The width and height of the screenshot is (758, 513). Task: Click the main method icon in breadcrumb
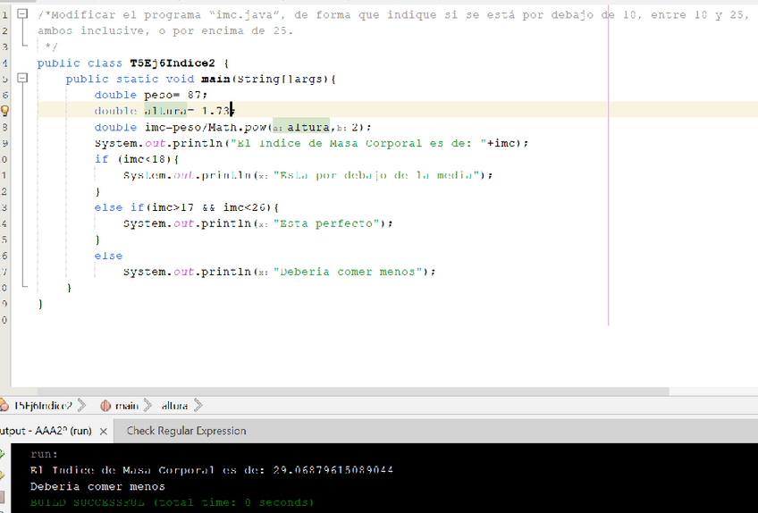[x=105, y=406]
